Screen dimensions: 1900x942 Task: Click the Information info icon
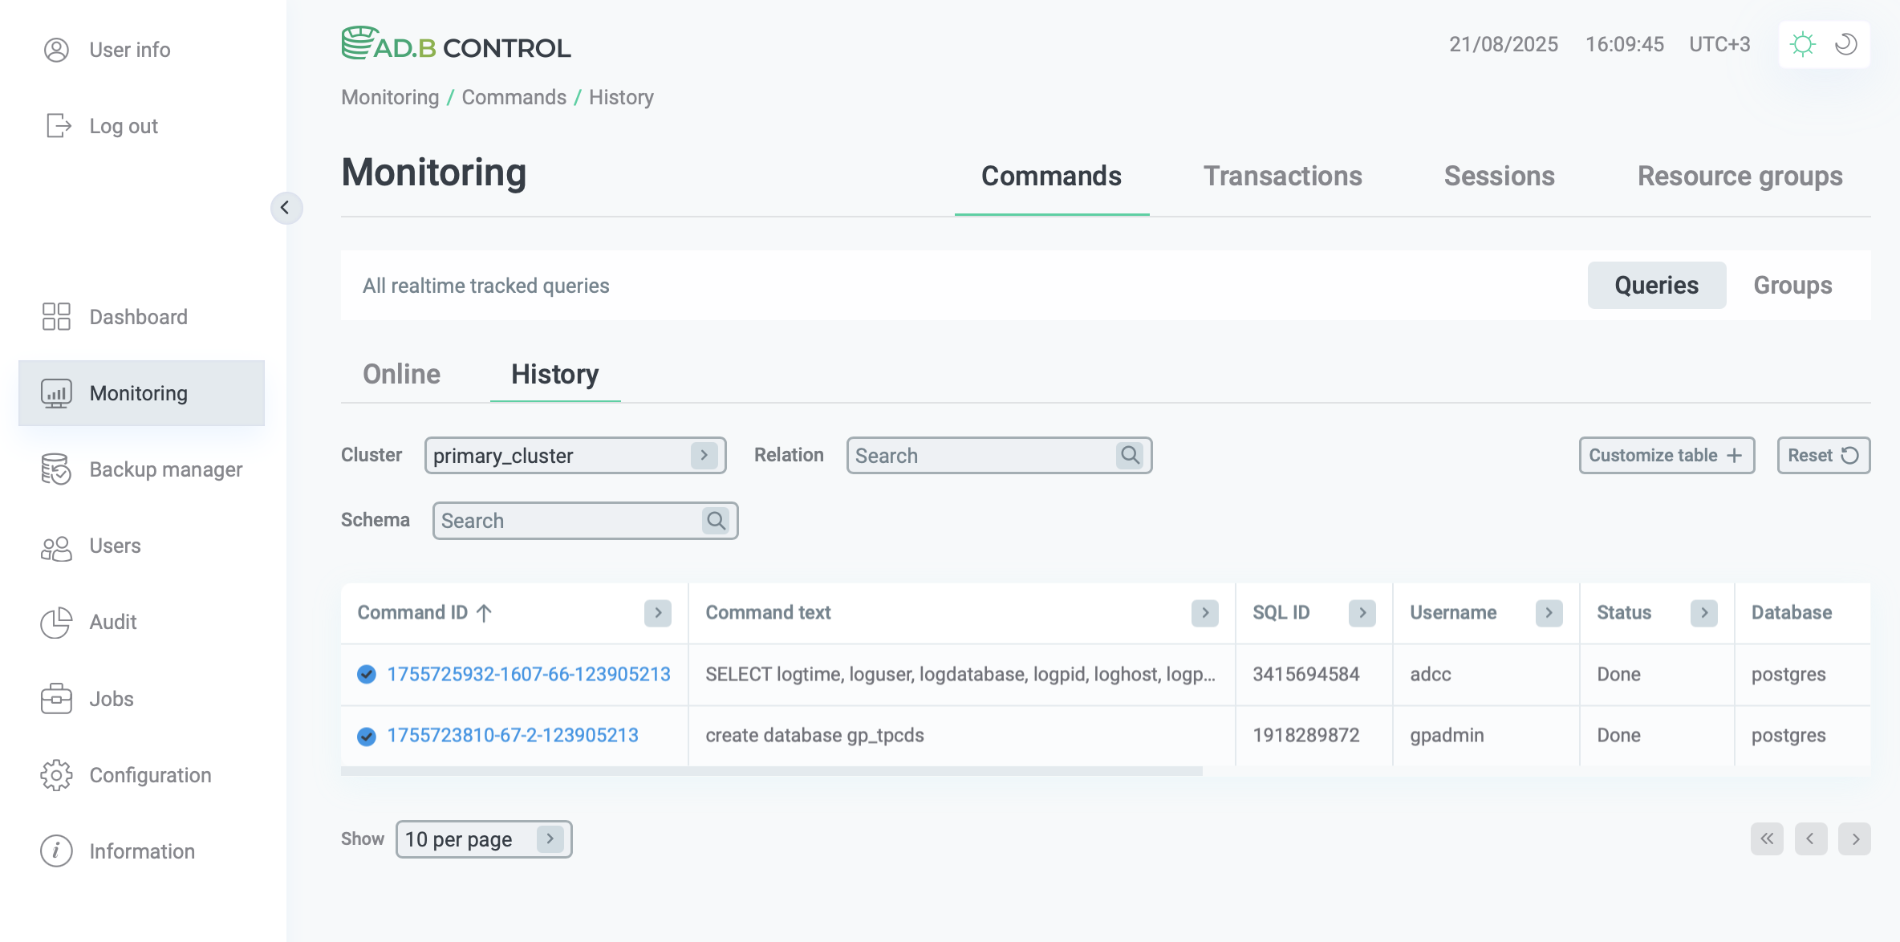(x=55, y=851)
